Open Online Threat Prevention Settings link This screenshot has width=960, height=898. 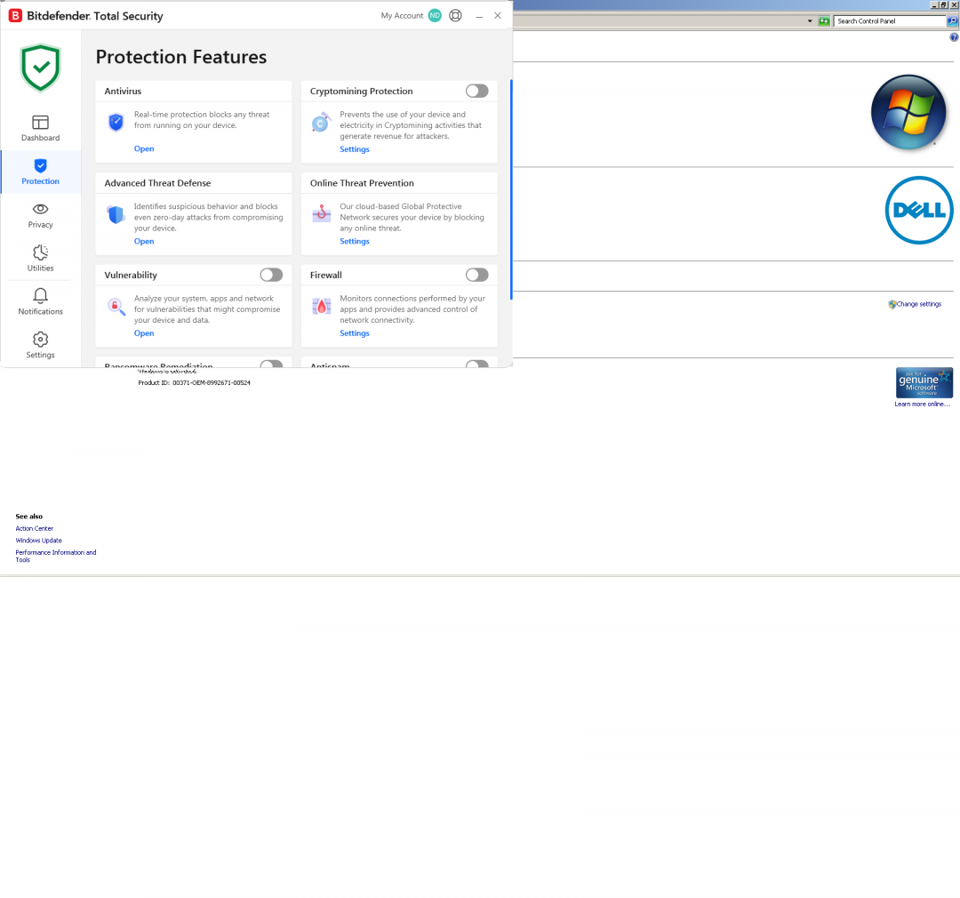[355, 241]
